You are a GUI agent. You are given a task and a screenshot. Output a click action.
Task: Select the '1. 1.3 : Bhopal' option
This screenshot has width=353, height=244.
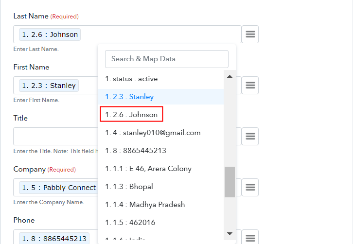[129, 187]
